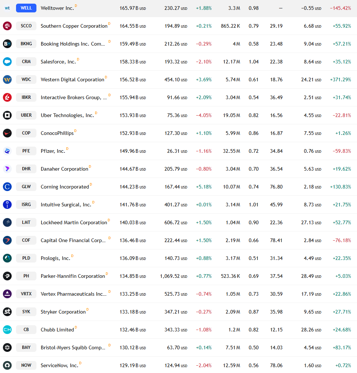Viewport: 357px width, 373px height.
Task: Select the UBER ticker button
Action: (x=26, y=115)
